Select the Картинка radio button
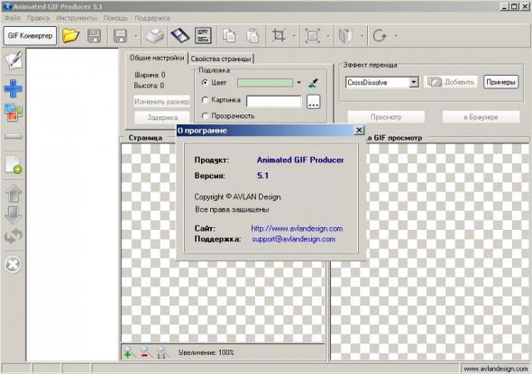The width and height of the screenshot is (532, 374). (x=205, y=100)
